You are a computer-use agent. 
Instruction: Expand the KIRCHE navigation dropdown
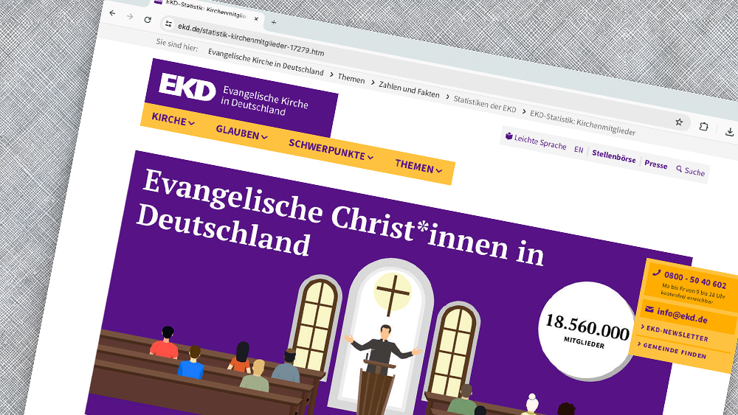point(173,120)
